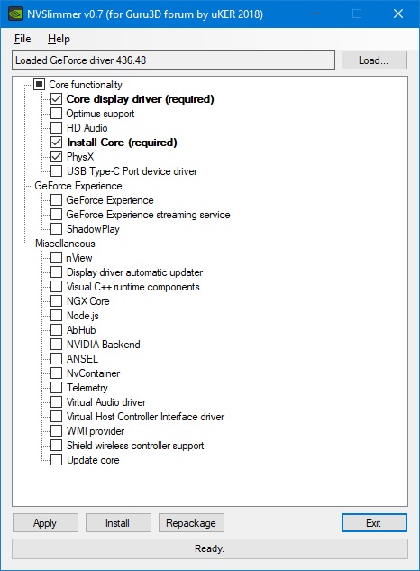The image size is (420, 571).
Task: Uncheck the PhysX component
Action: (57, 157)
